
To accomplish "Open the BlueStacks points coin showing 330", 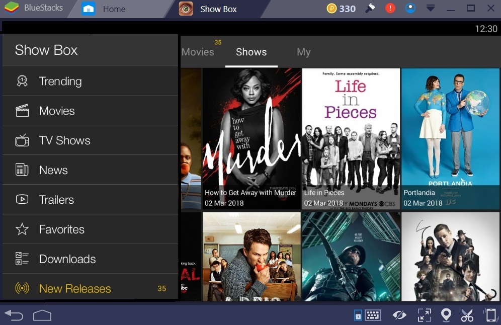I will 341,9.
